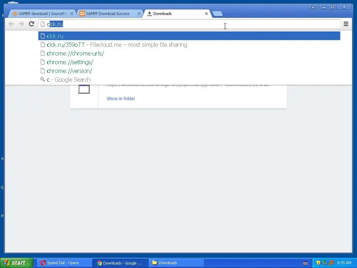This screenshot has width=357, height=268.
Task: Click the downloaded file icon thumbnail
Action: [x=84, y=89]
